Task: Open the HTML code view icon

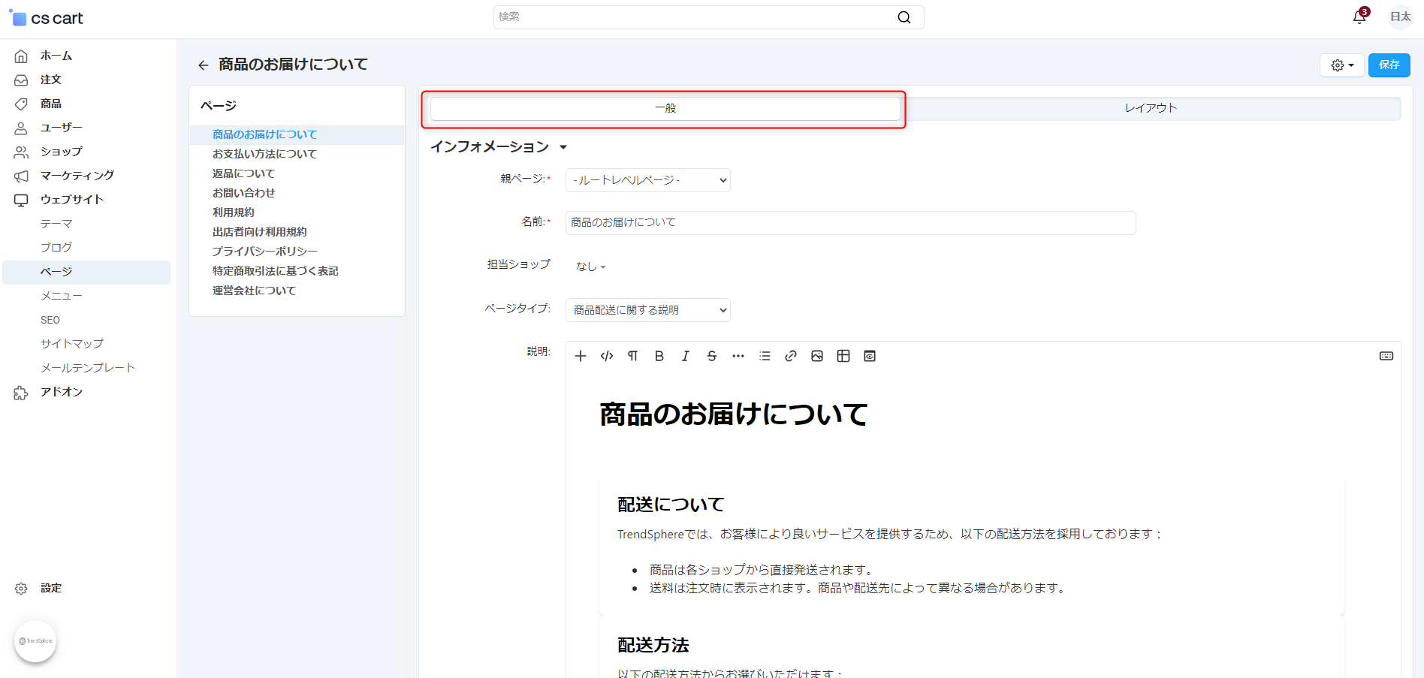Action: point(607,356)
